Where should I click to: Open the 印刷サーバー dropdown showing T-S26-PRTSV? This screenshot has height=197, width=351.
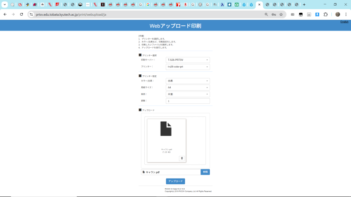(188, 60)
